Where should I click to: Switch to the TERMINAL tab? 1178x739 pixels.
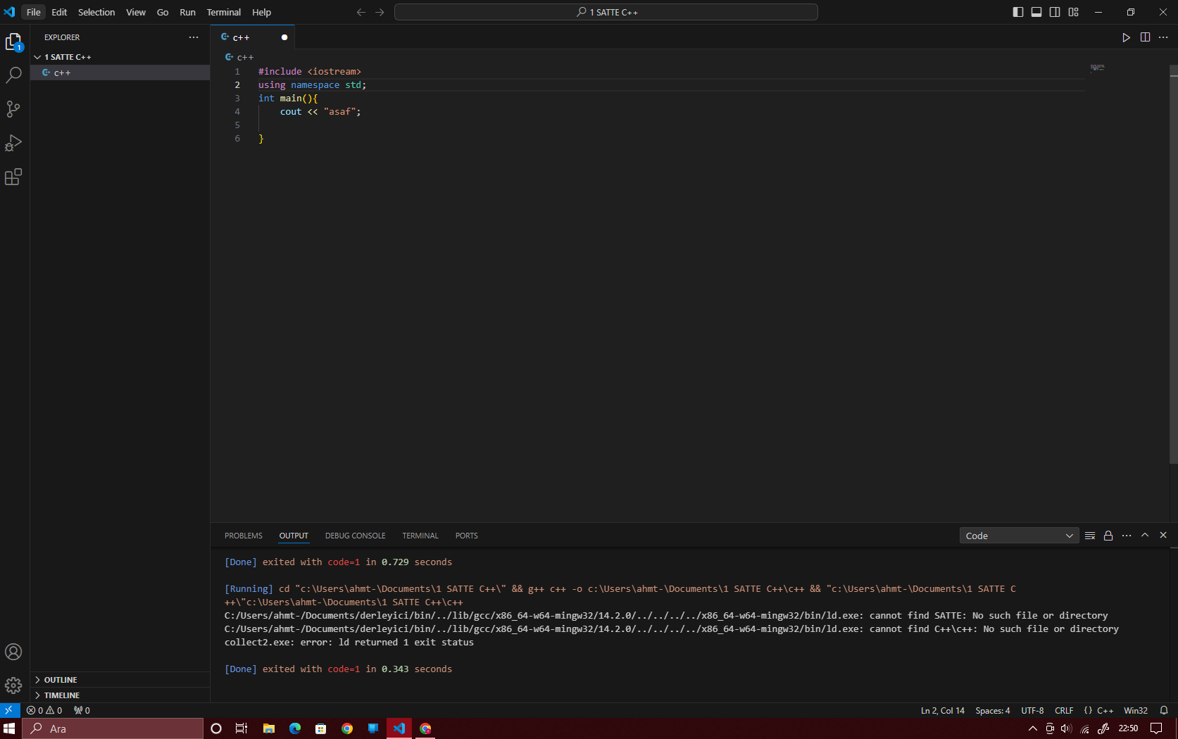tap(420, 536)
